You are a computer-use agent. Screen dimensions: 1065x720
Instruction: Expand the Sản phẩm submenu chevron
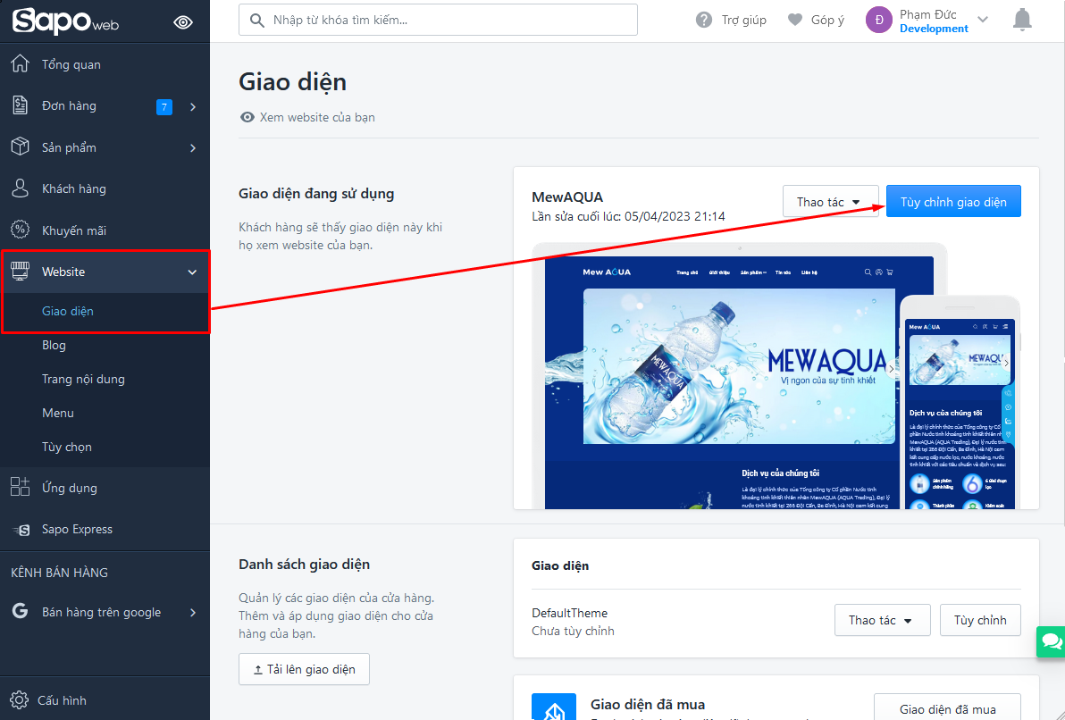[193, 148]
